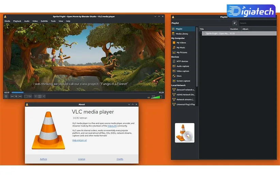Show extended settings equalizer icon
Screen dimensions: 280x178
coord(30,96)
